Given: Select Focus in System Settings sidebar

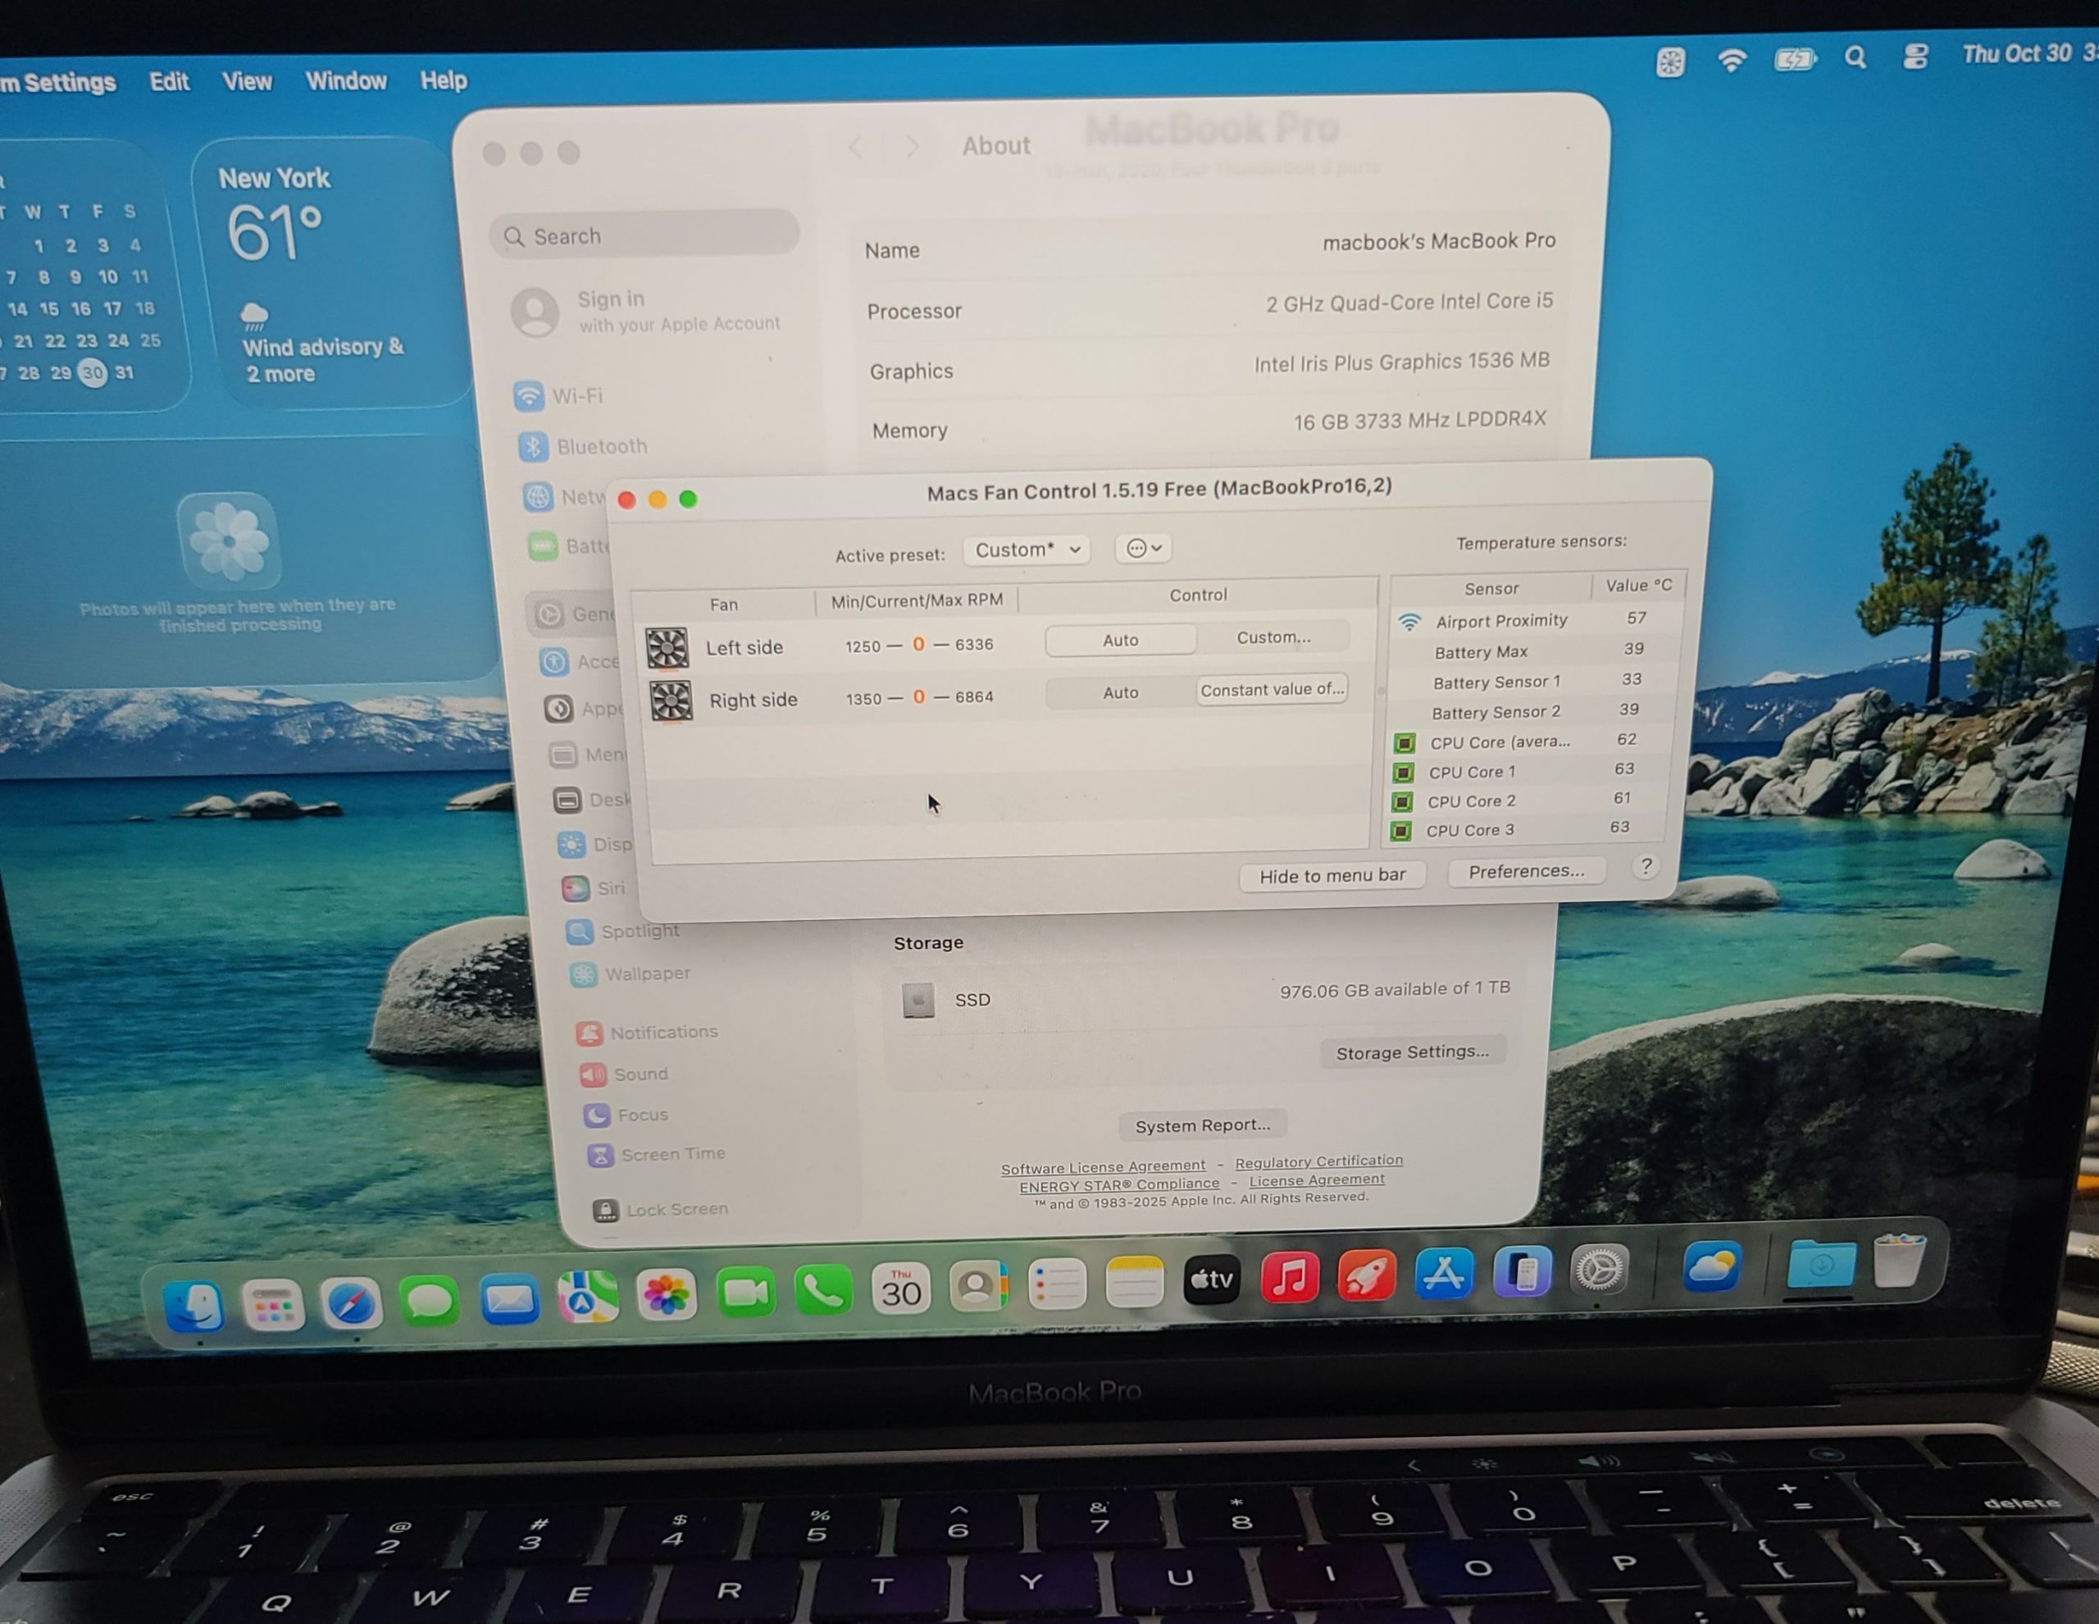Looking at the screenshot, I should click(x=626, y=1115).
